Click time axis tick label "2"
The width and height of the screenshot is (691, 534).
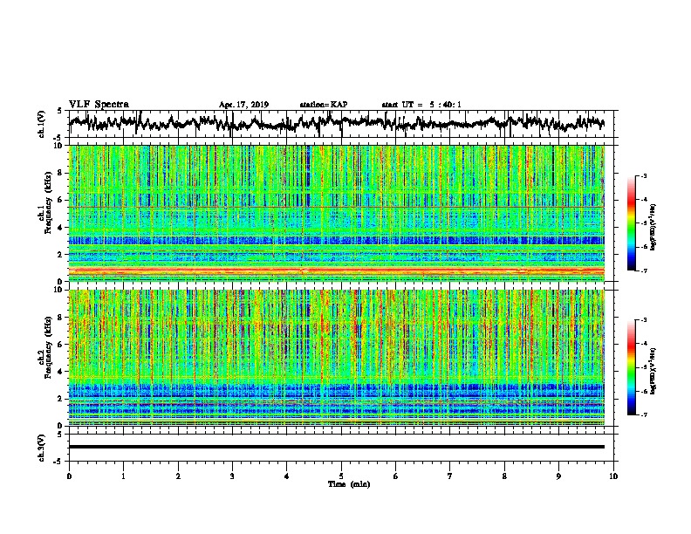178,476
